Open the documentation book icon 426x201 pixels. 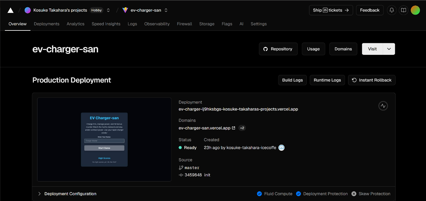point(403,10)
